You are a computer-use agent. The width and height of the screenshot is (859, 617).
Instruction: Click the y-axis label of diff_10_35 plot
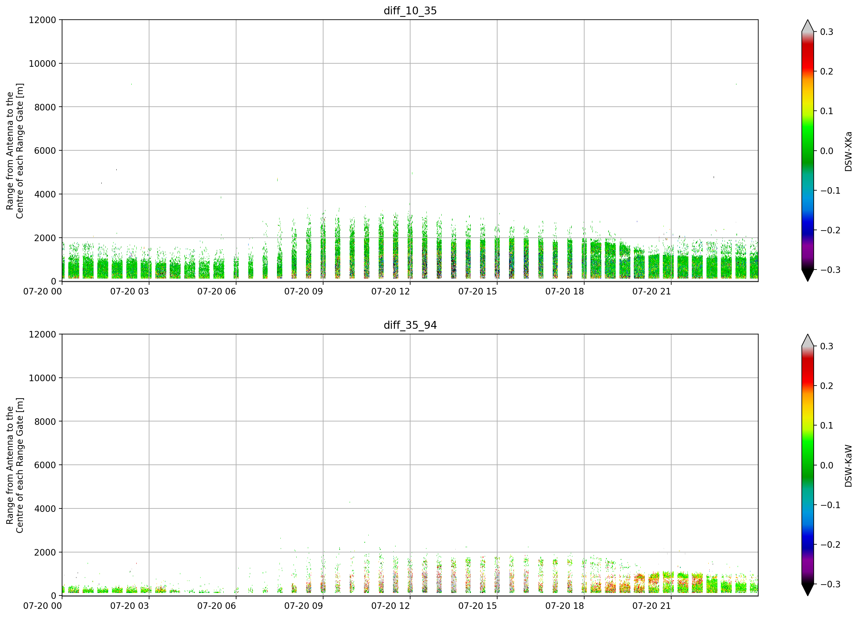(15, 151)
